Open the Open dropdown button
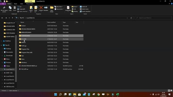 pos(75,7)
